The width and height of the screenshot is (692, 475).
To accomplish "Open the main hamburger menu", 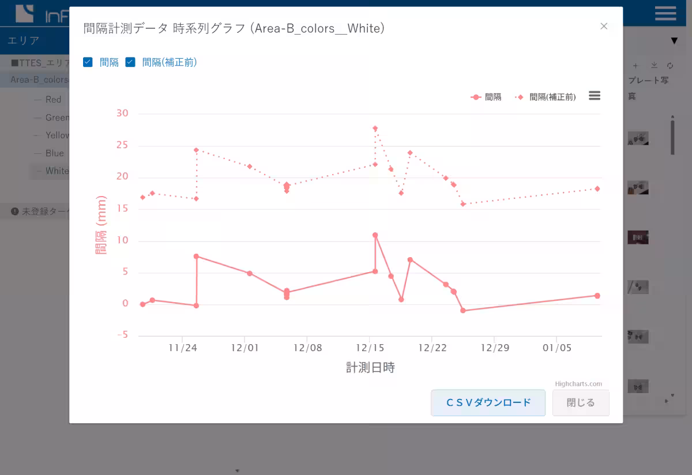I will (665, 13).
